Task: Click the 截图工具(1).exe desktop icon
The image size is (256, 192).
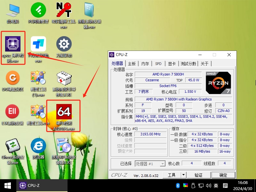Action: (x=38, y=84)
